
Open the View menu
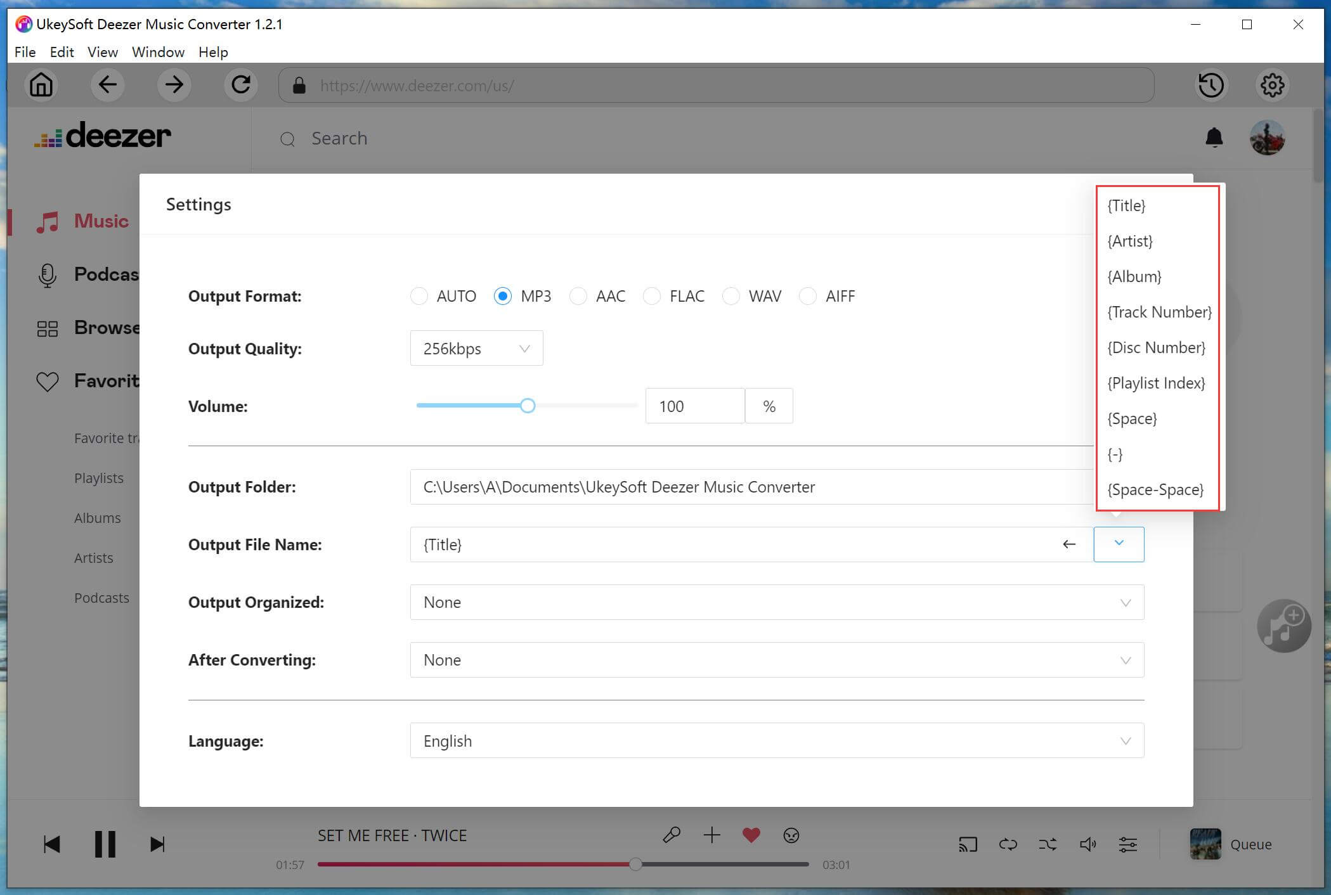coord(102,52)
